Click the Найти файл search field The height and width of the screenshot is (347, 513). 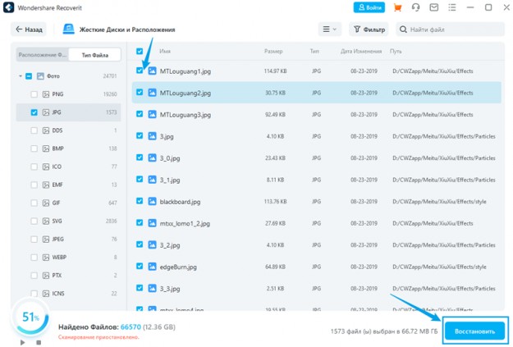[x=451, y=30]
